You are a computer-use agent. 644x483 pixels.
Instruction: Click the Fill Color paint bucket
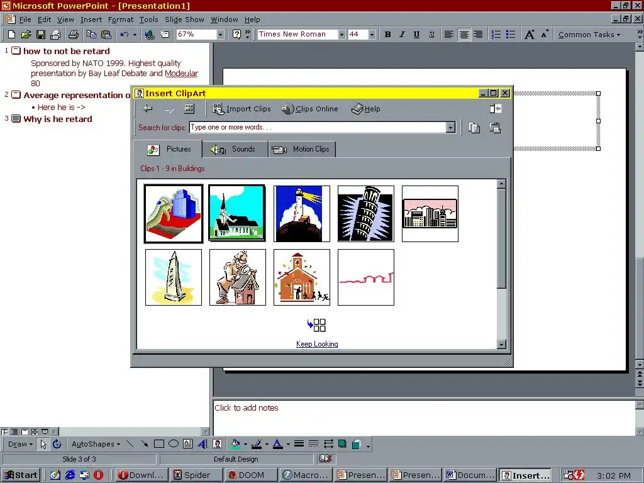tap(236, 444)
